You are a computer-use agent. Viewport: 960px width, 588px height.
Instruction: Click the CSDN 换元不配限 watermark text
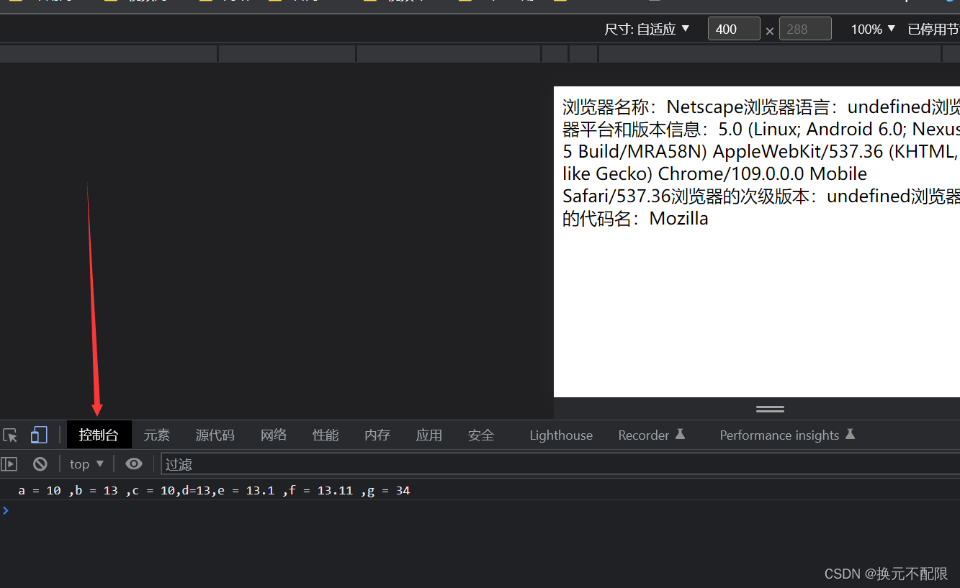[885, 574]
